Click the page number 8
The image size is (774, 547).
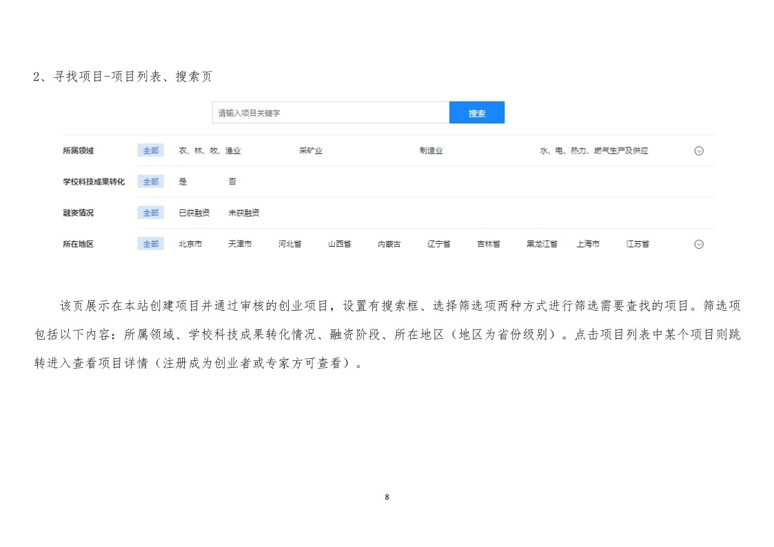coord(387,497)
